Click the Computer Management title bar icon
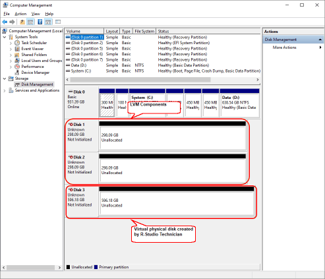Image resolution: width=325 pixels, height=279 pixels. 5,5
